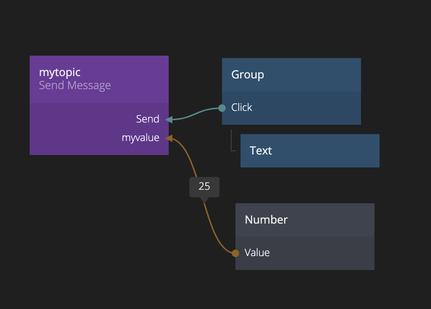The height and width of the screenshot is (309, 431).
Task: Select the mytopic node title
Action: click(x=60, y=72)
